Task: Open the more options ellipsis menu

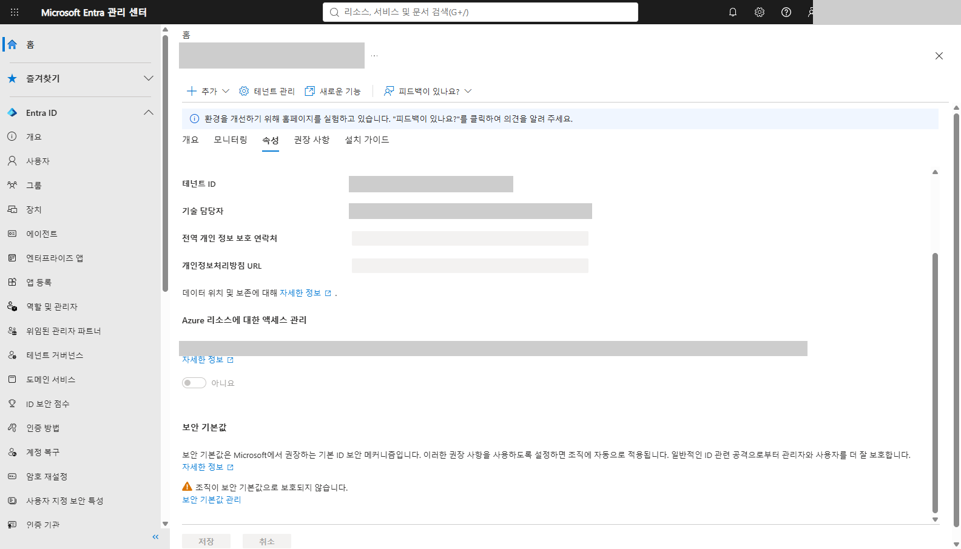Action: coord(374,56)
